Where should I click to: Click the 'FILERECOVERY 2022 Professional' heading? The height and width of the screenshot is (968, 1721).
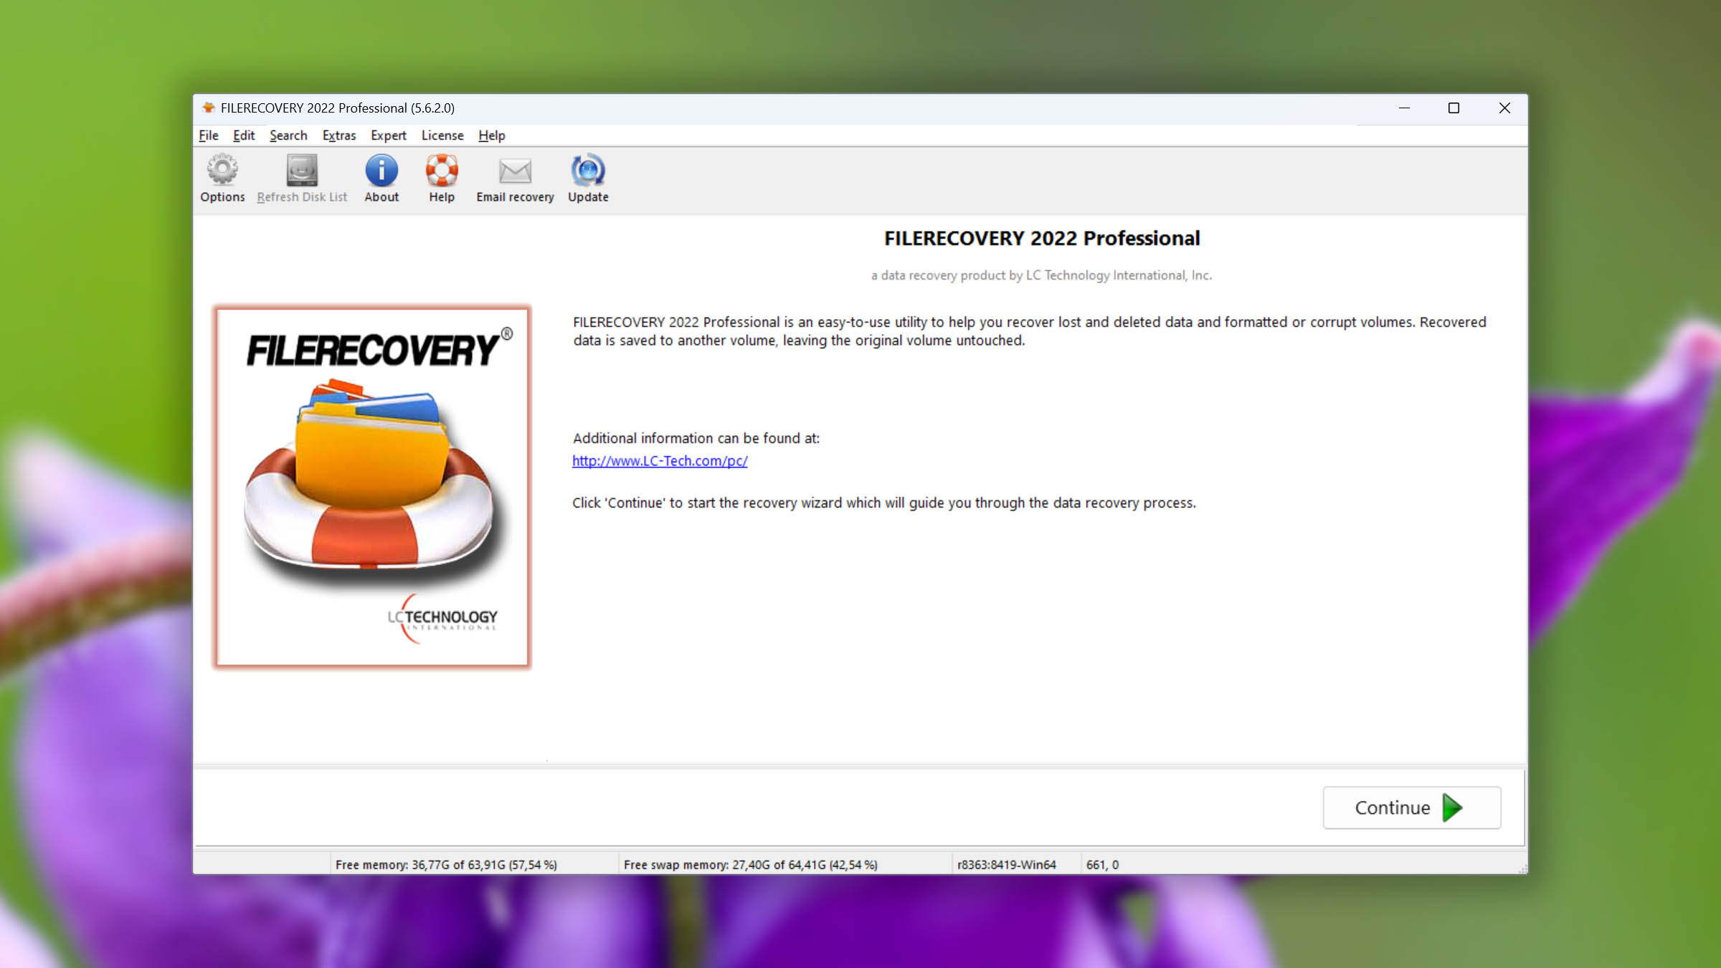click(x=1042, y=238)
